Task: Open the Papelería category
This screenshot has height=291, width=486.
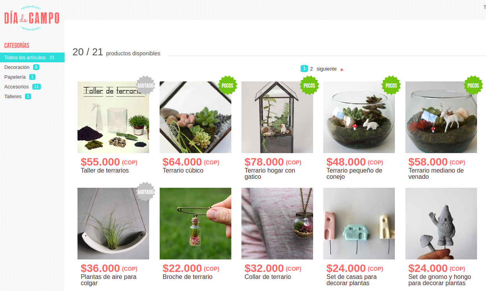Action: pyautogui.click(x=15, y=77)
